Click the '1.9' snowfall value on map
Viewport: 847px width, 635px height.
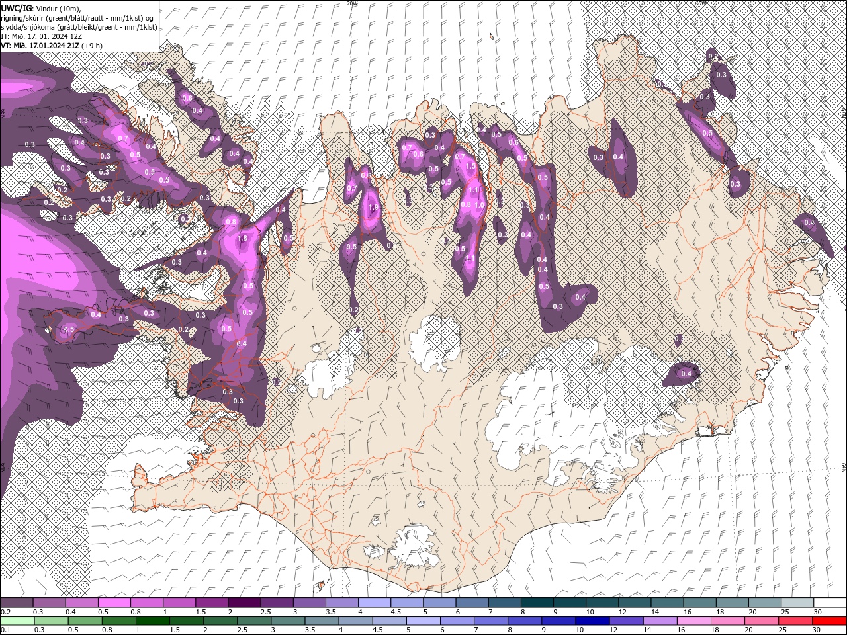point(373,207)
